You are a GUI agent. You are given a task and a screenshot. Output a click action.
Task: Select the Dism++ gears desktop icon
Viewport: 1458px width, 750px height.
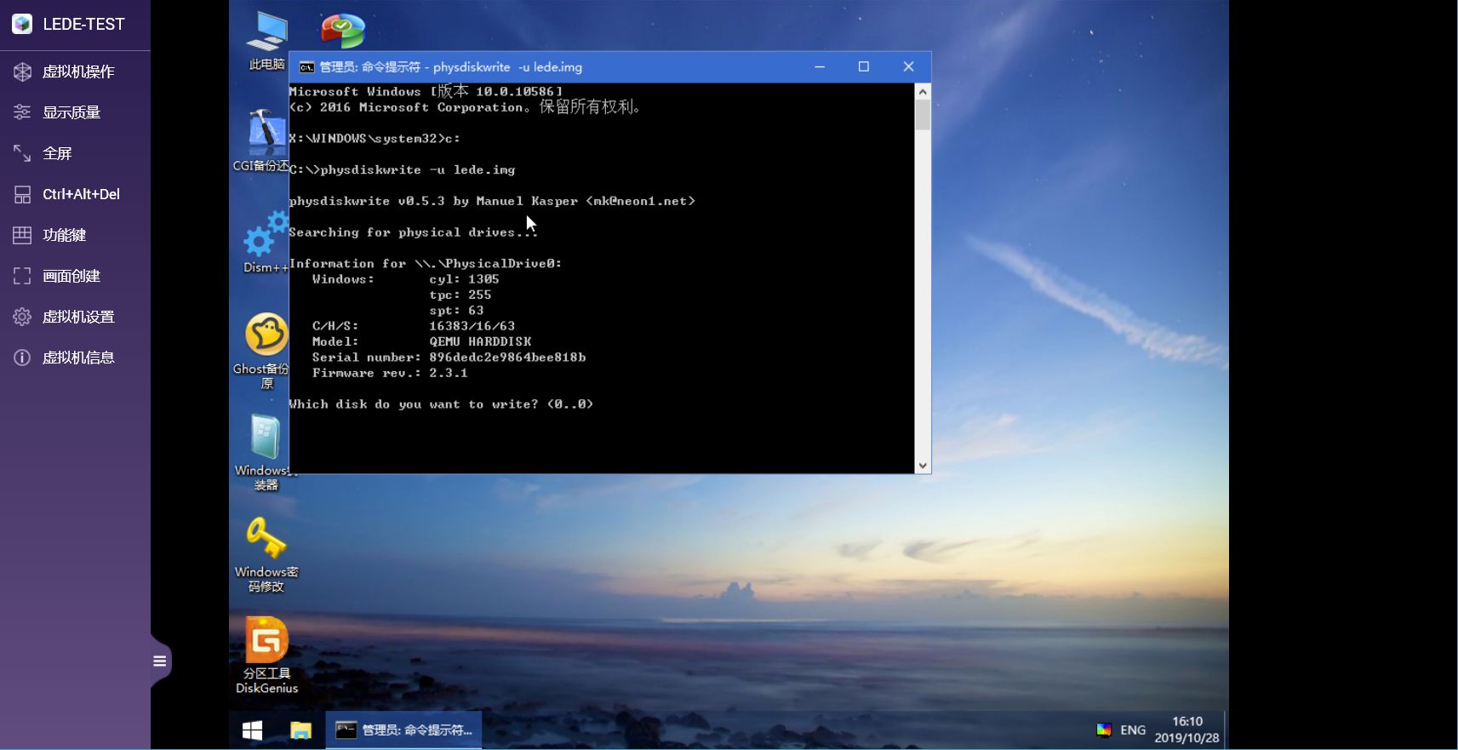point(265,242)
